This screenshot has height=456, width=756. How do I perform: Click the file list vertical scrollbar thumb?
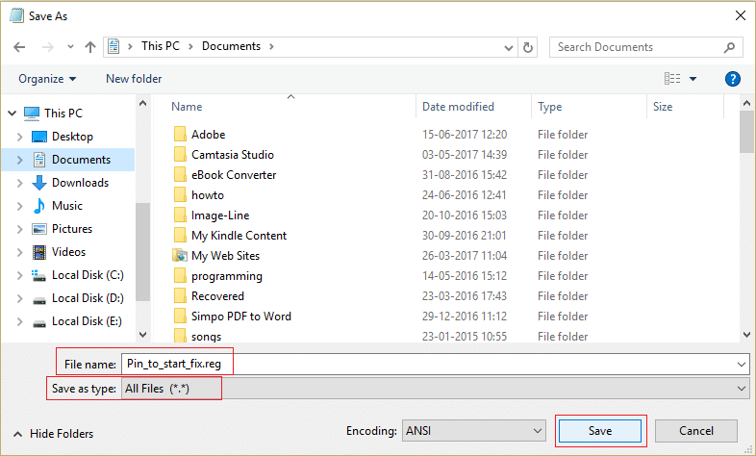point(746,132)
